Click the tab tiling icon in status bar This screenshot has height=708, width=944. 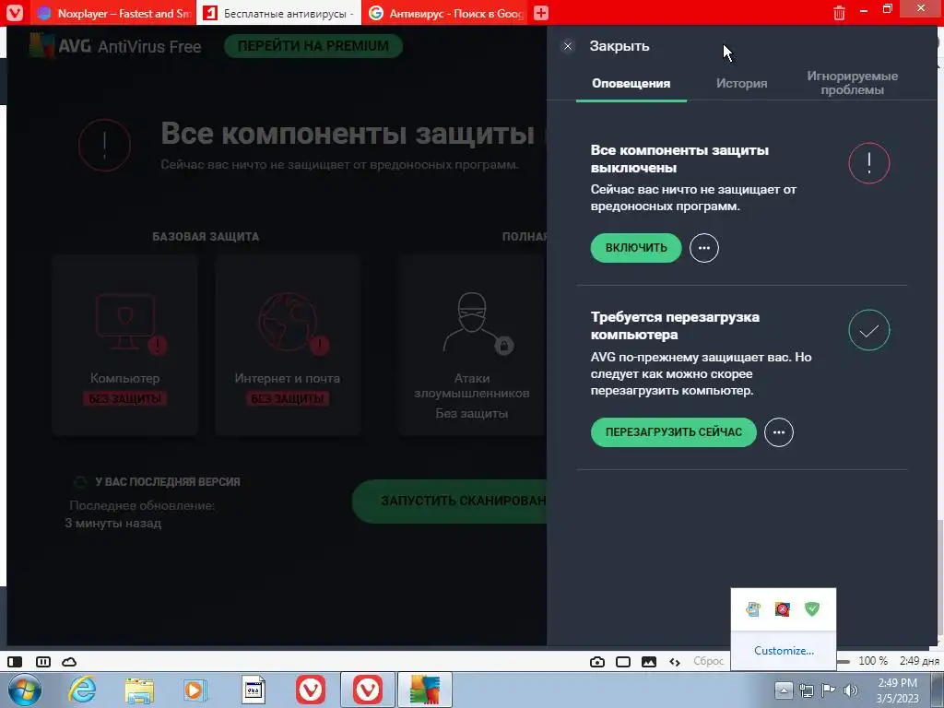click(x=43, y=662)
